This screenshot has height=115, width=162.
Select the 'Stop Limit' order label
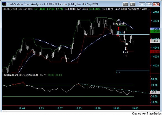[118, 24]
